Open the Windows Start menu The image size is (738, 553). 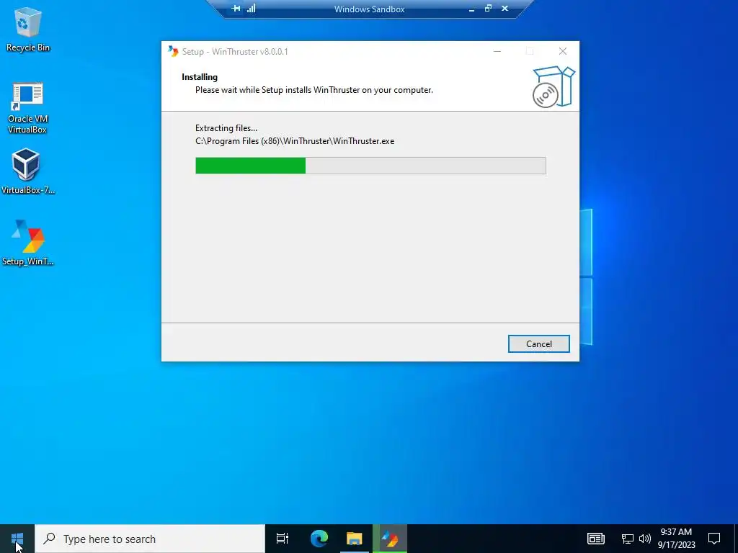pyautogui.click(x=17, y=539)
